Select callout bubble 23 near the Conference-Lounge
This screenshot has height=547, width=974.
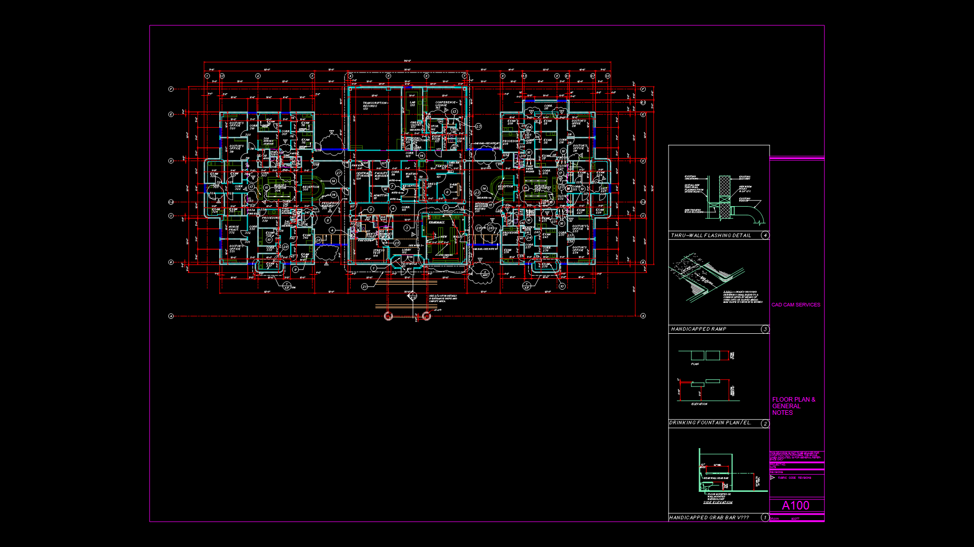[478, 126]
